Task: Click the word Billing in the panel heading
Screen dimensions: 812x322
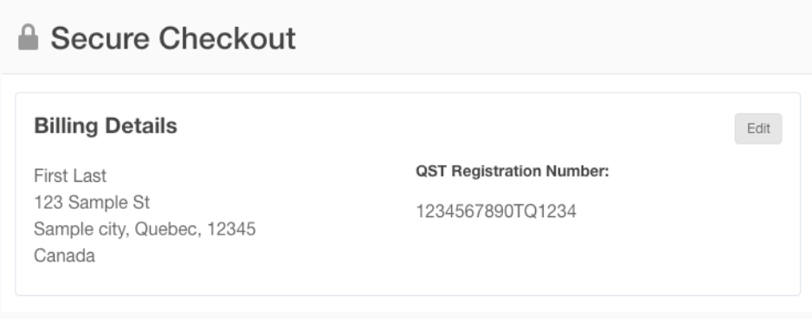Action: pos(67,126)
